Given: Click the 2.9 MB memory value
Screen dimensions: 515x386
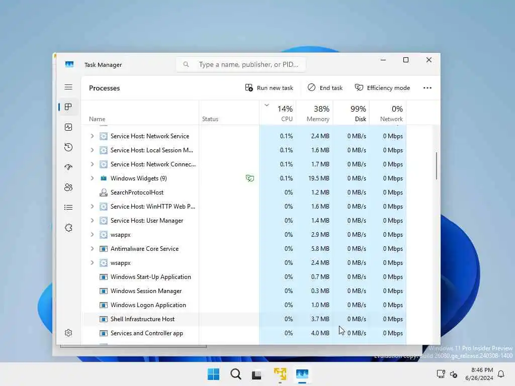Looking at the screenshot, I should click(x=320, y=235).
